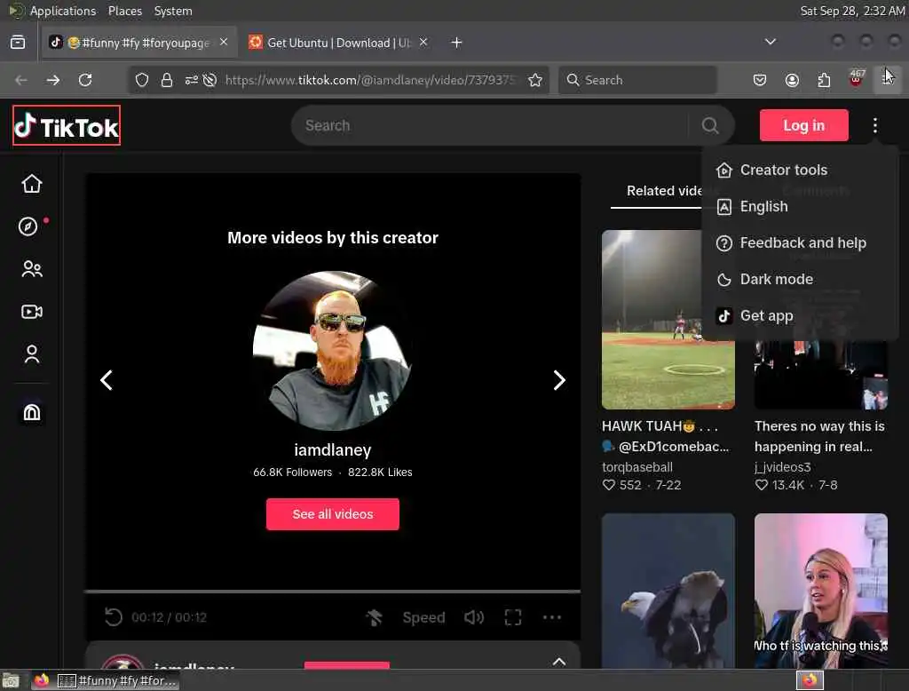The width and height of the screenshot is (909, 691).
Task: Open the Following people icon in sidebar
Action: pyautogui.click(x=32, y=269)
